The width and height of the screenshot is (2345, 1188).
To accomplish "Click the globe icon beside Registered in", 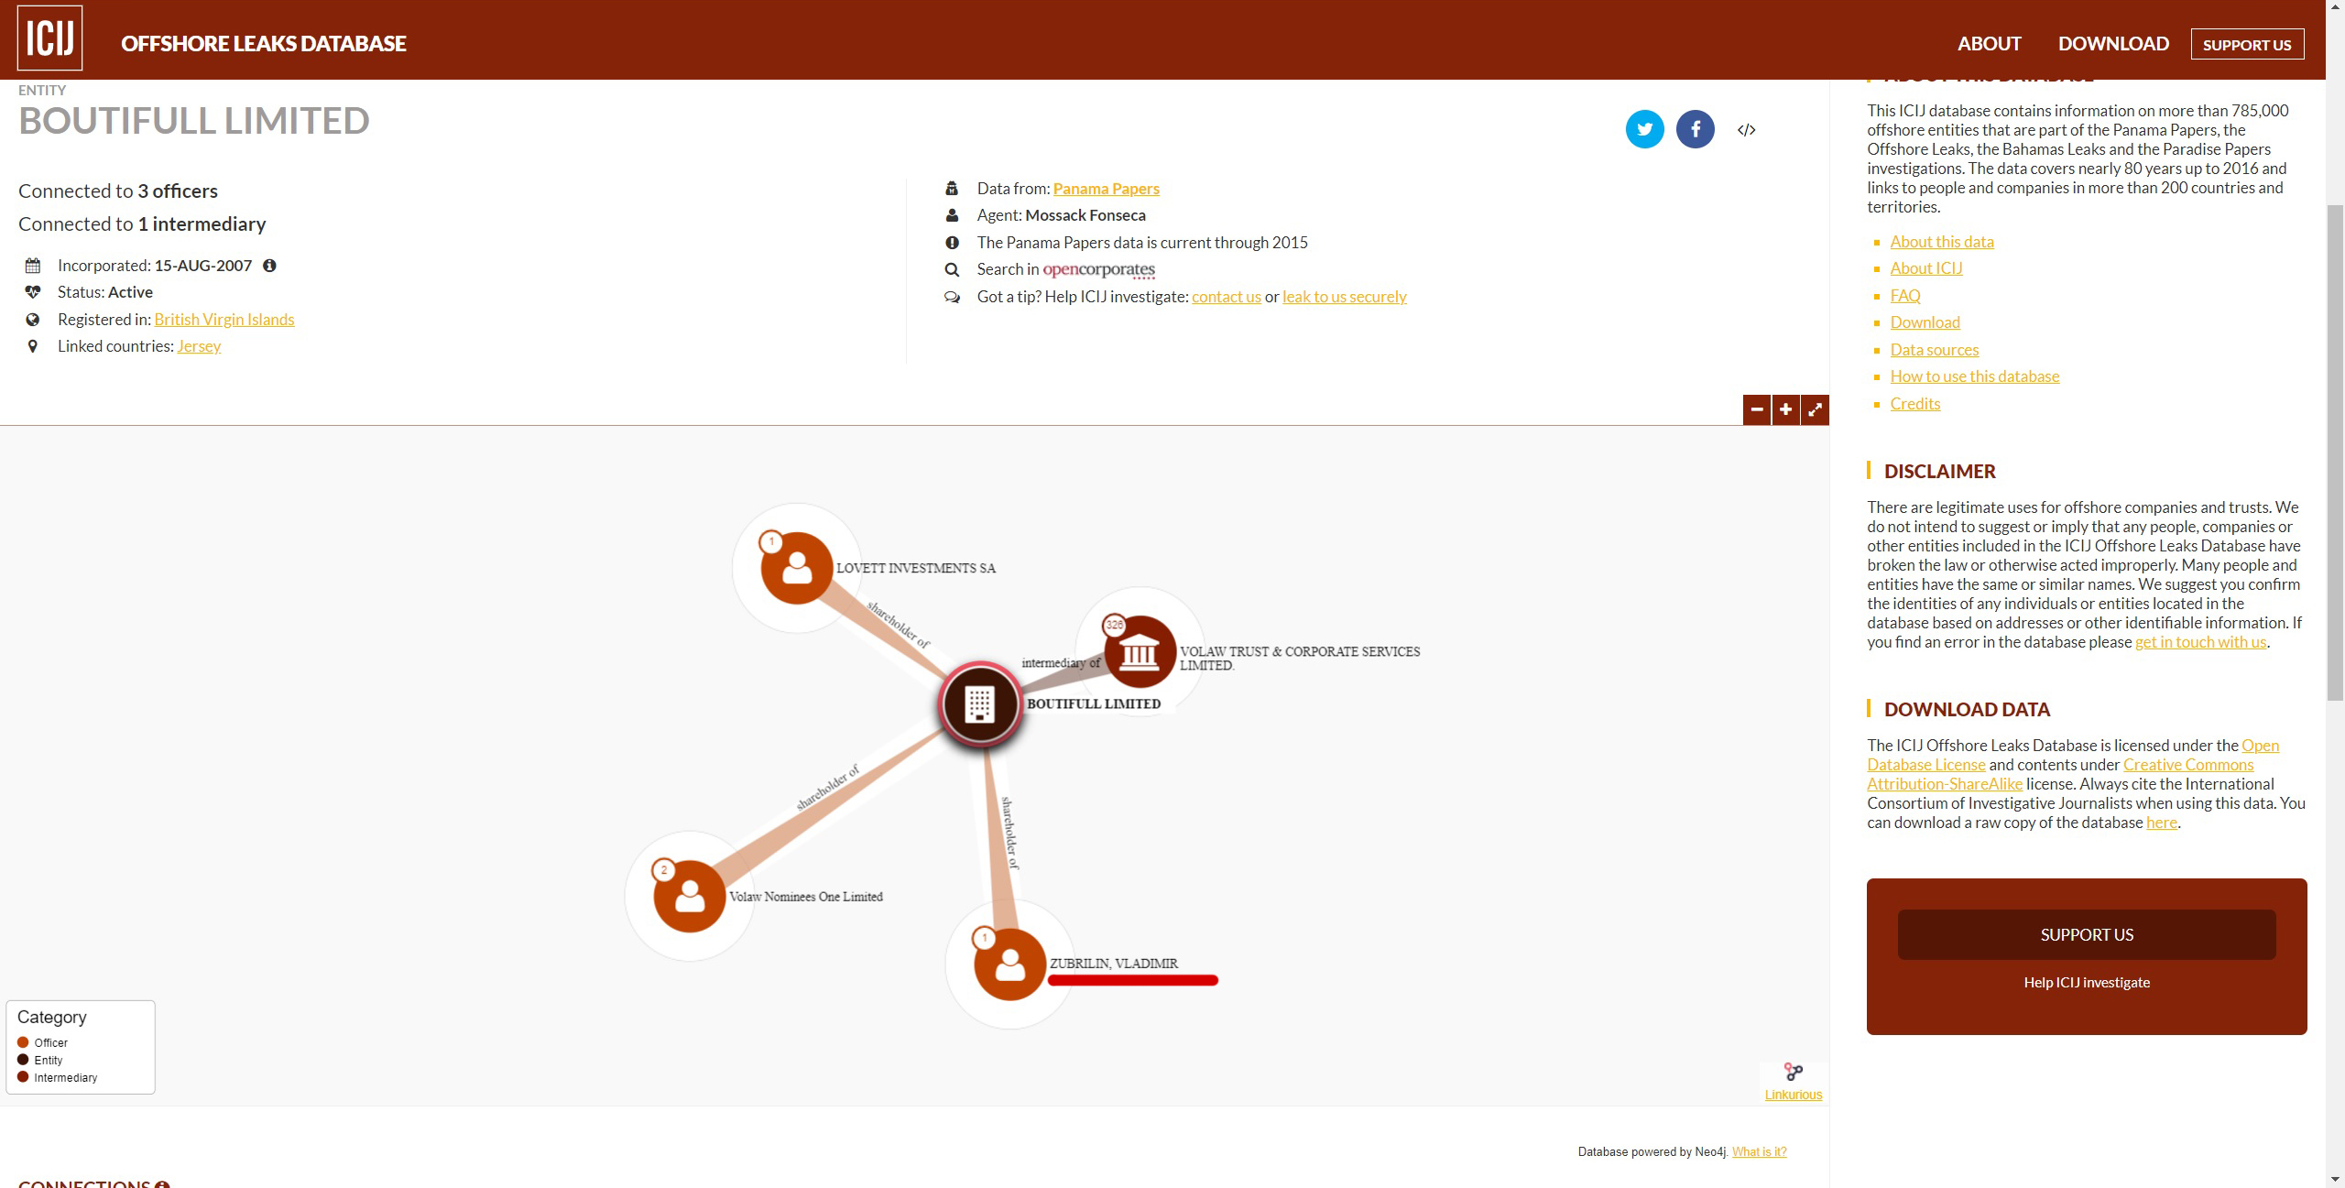I will [x=33, y=320].
